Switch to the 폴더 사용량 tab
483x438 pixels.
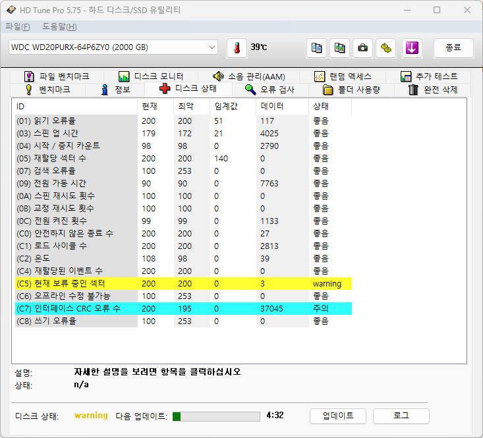pos(351,90)
